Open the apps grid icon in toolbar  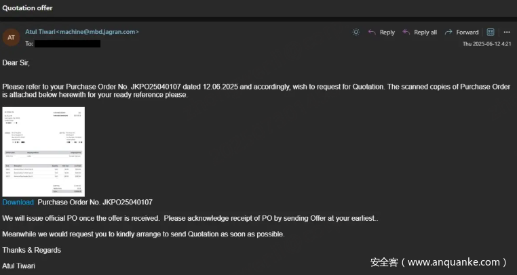coord(491,32)
